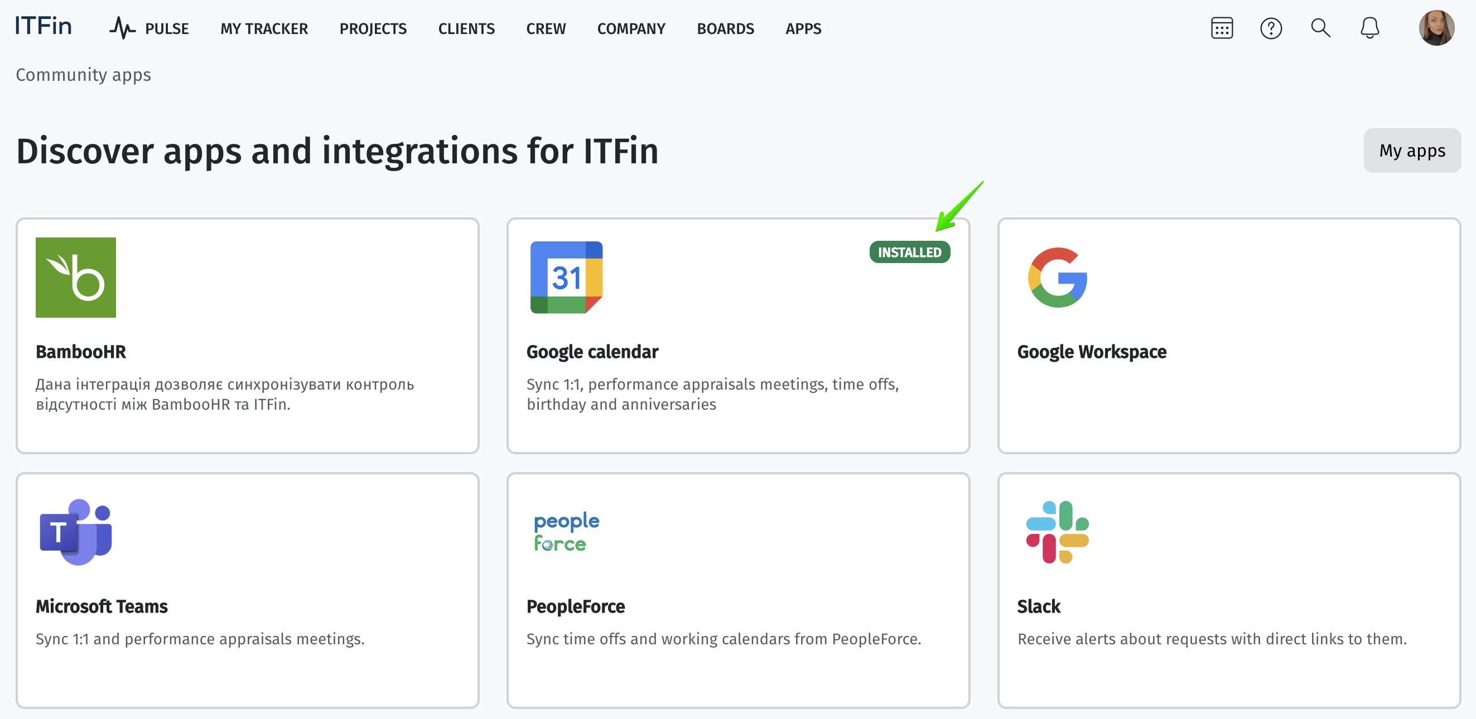Open the Google calendar title

coord(592,352)
